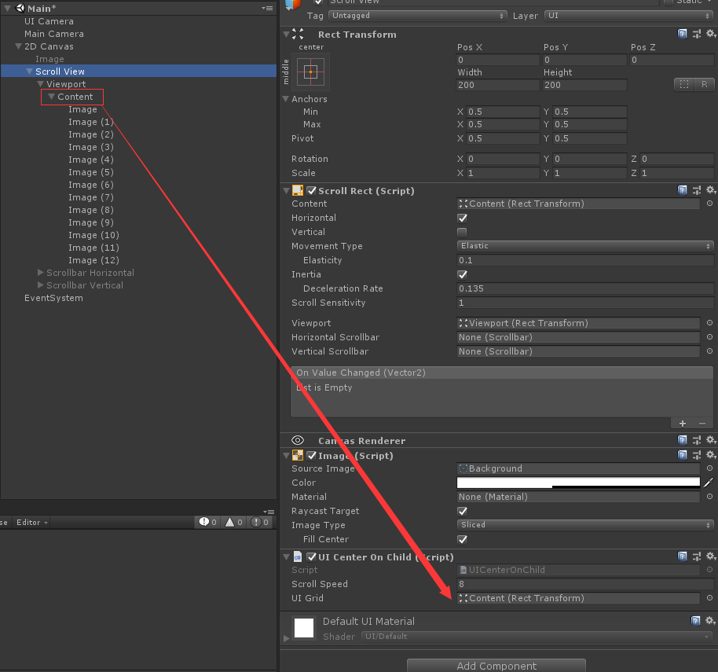Click the Elasticity value field
This screenshot has height=672, width=718.
click(585, 260)
